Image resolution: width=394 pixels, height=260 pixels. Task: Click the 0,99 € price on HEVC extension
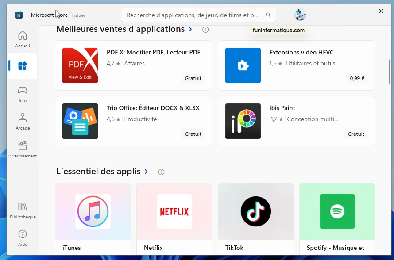356,78
